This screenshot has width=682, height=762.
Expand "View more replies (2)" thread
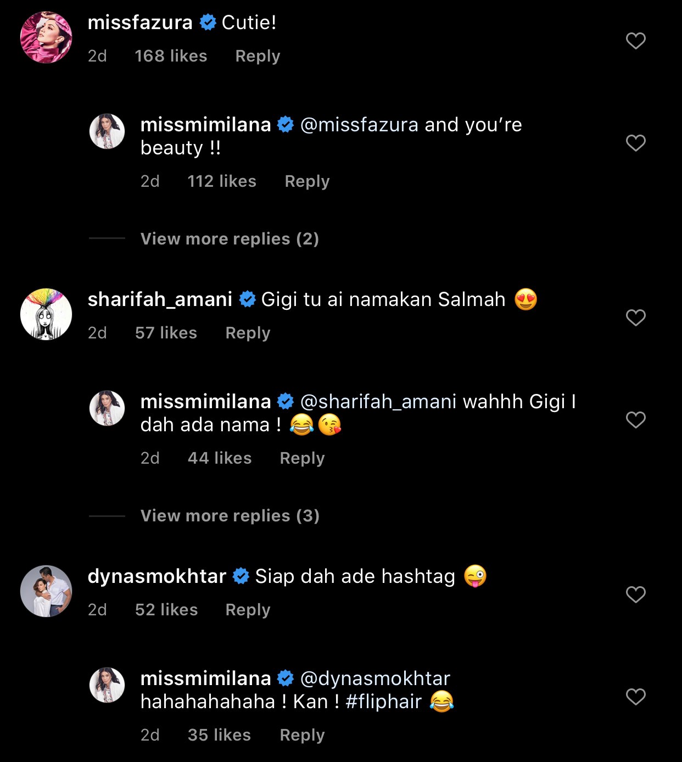click(x=230, y=239)
